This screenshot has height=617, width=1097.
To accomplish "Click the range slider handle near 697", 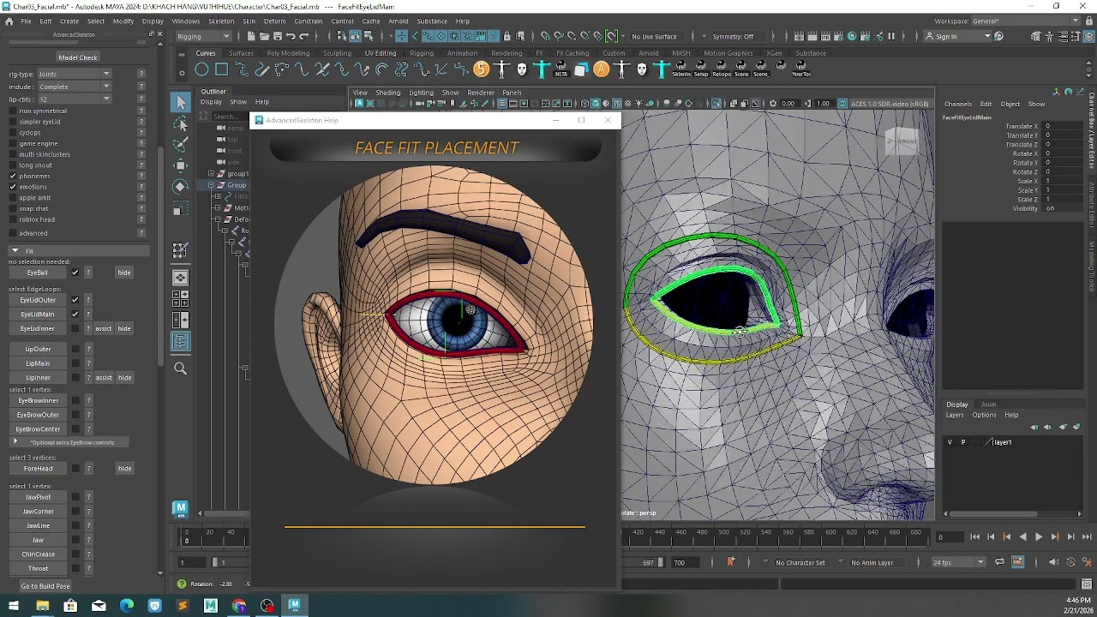I will point(660,562).
